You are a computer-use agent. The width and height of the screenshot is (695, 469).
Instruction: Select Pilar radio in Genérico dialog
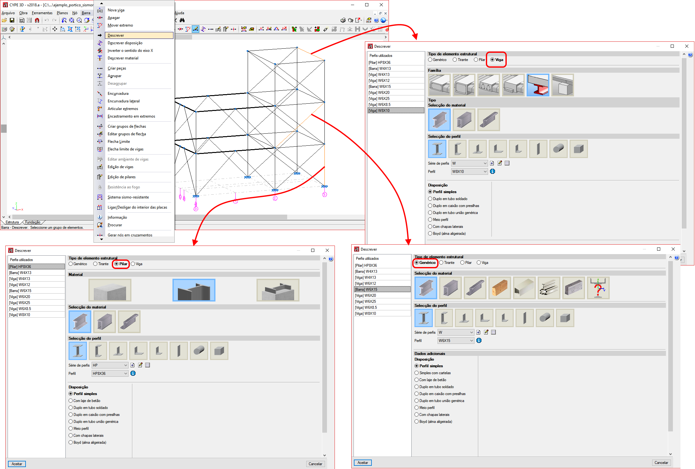tap(466, 263)
